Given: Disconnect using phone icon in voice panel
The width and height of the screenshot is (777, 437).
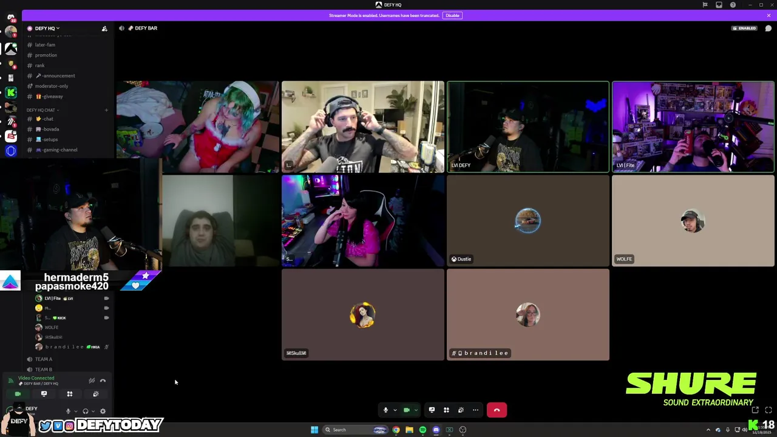Looking at the screenshot, I should (x=103, y=381).
